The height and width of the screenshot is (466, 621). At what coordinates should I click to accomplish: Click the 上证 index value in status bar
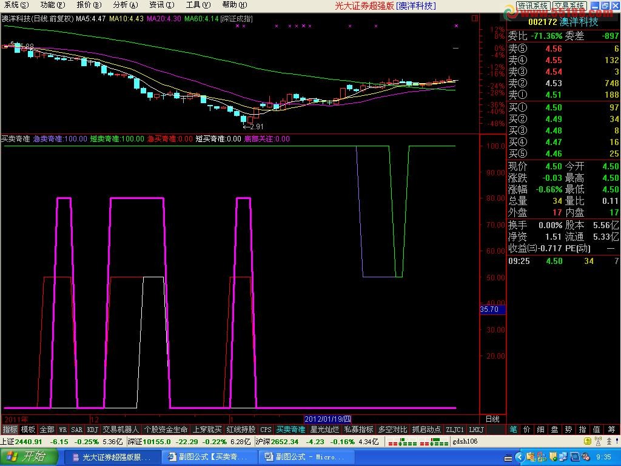click(x=28, y=442)
